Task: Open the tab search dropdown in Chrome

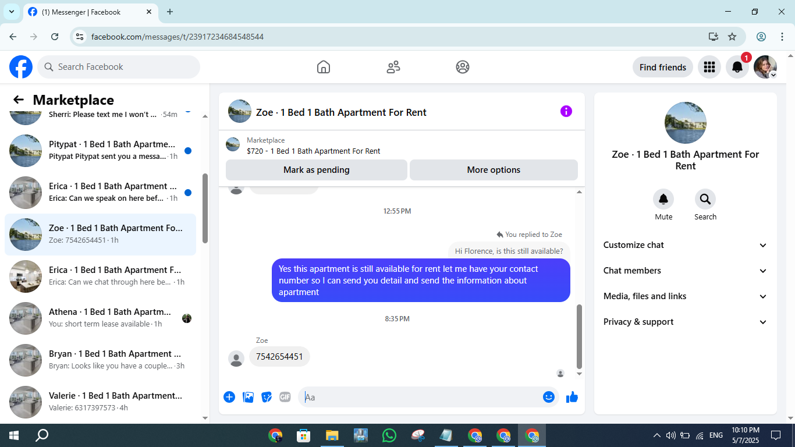Action: (x=11, y=12)
